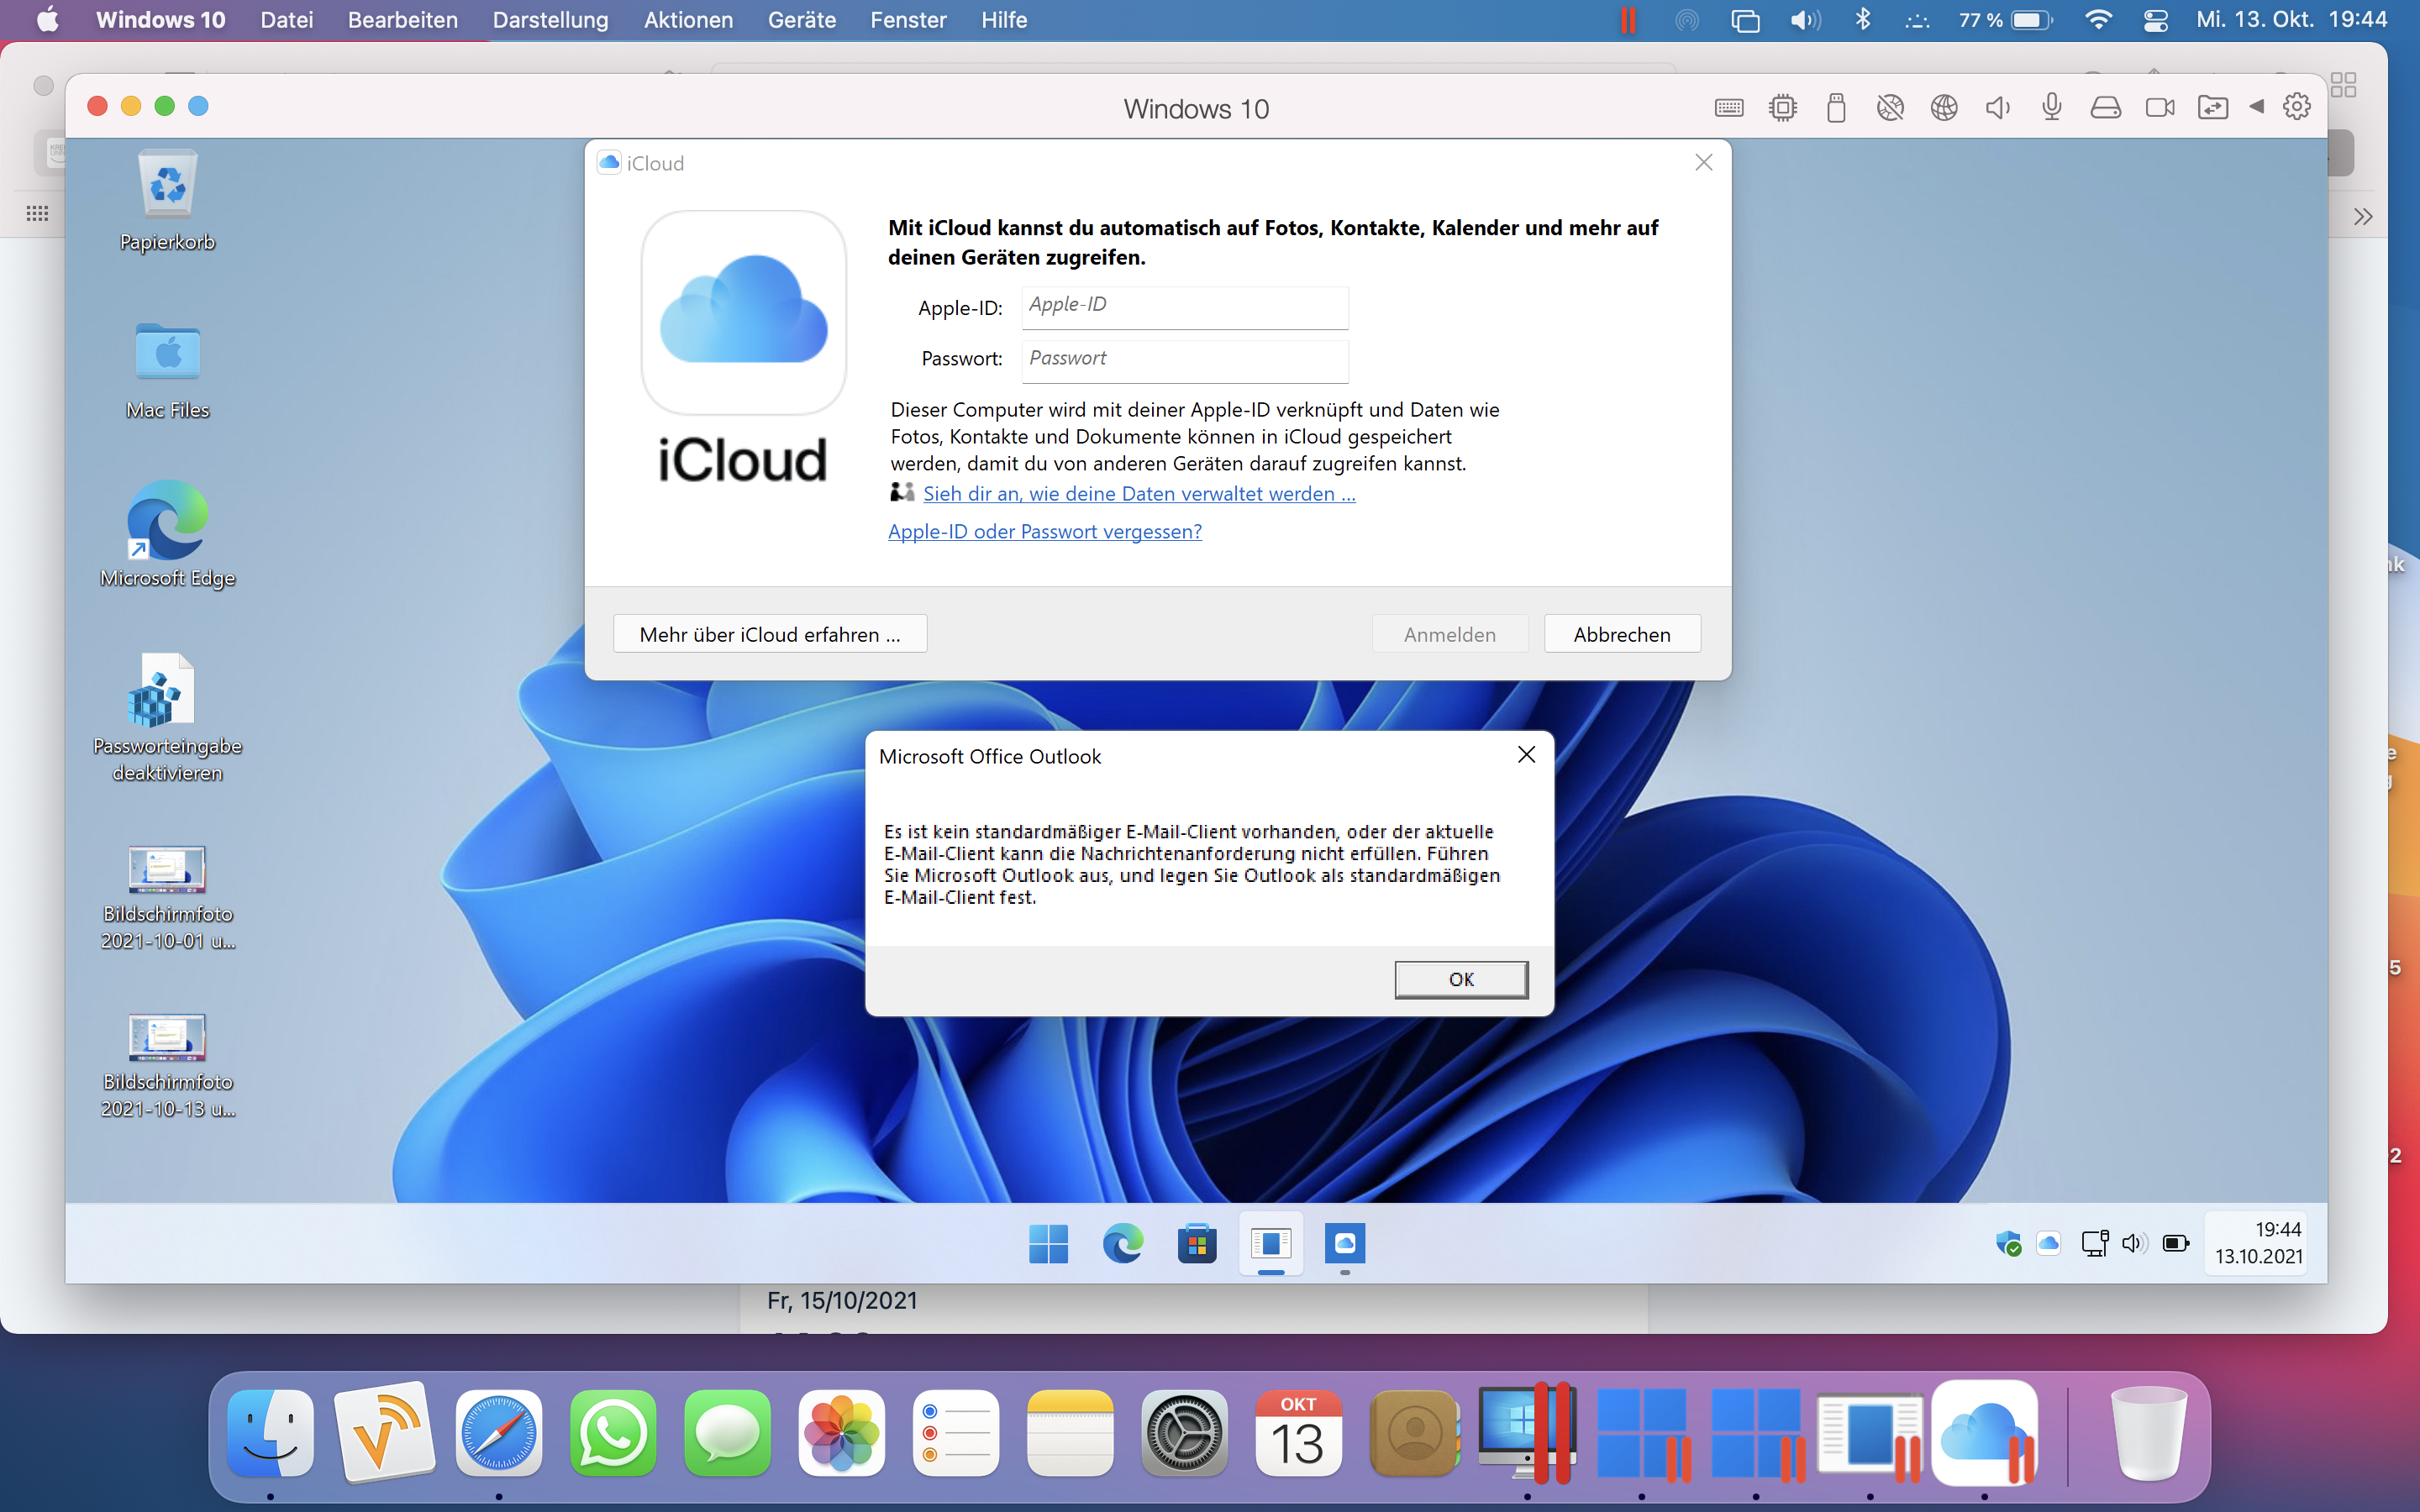
Task: Expand the double chevron on right side
Action: [2362, 217]
